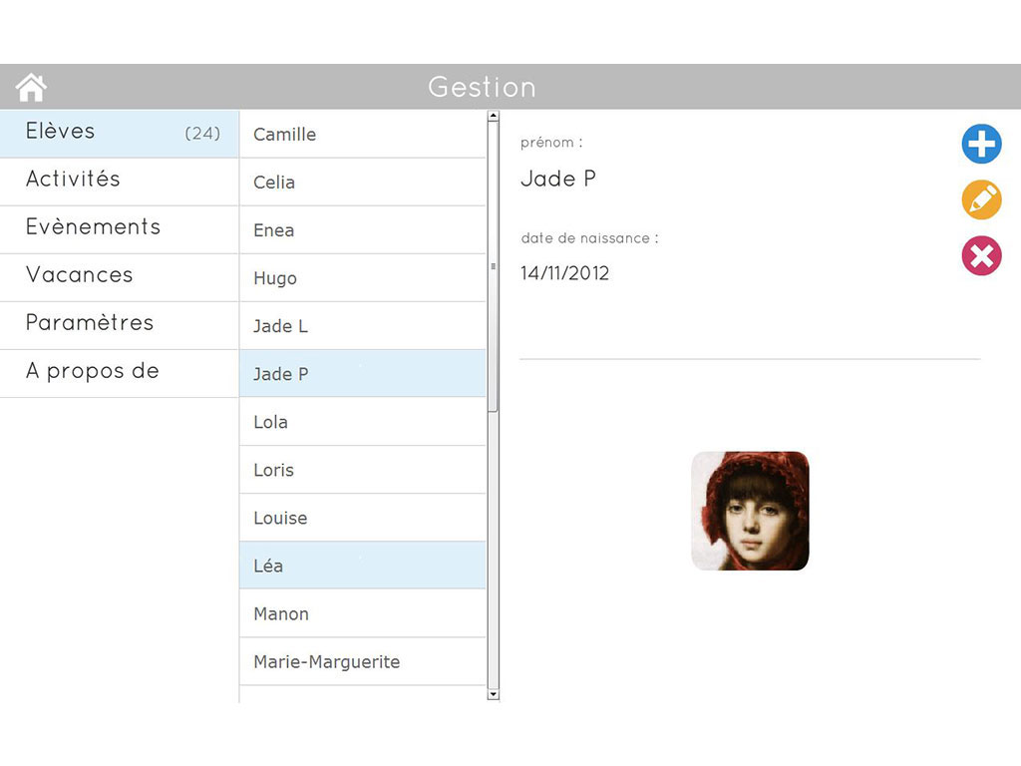Select student Camille from list

pyautogui.click(x=362, y=135)
